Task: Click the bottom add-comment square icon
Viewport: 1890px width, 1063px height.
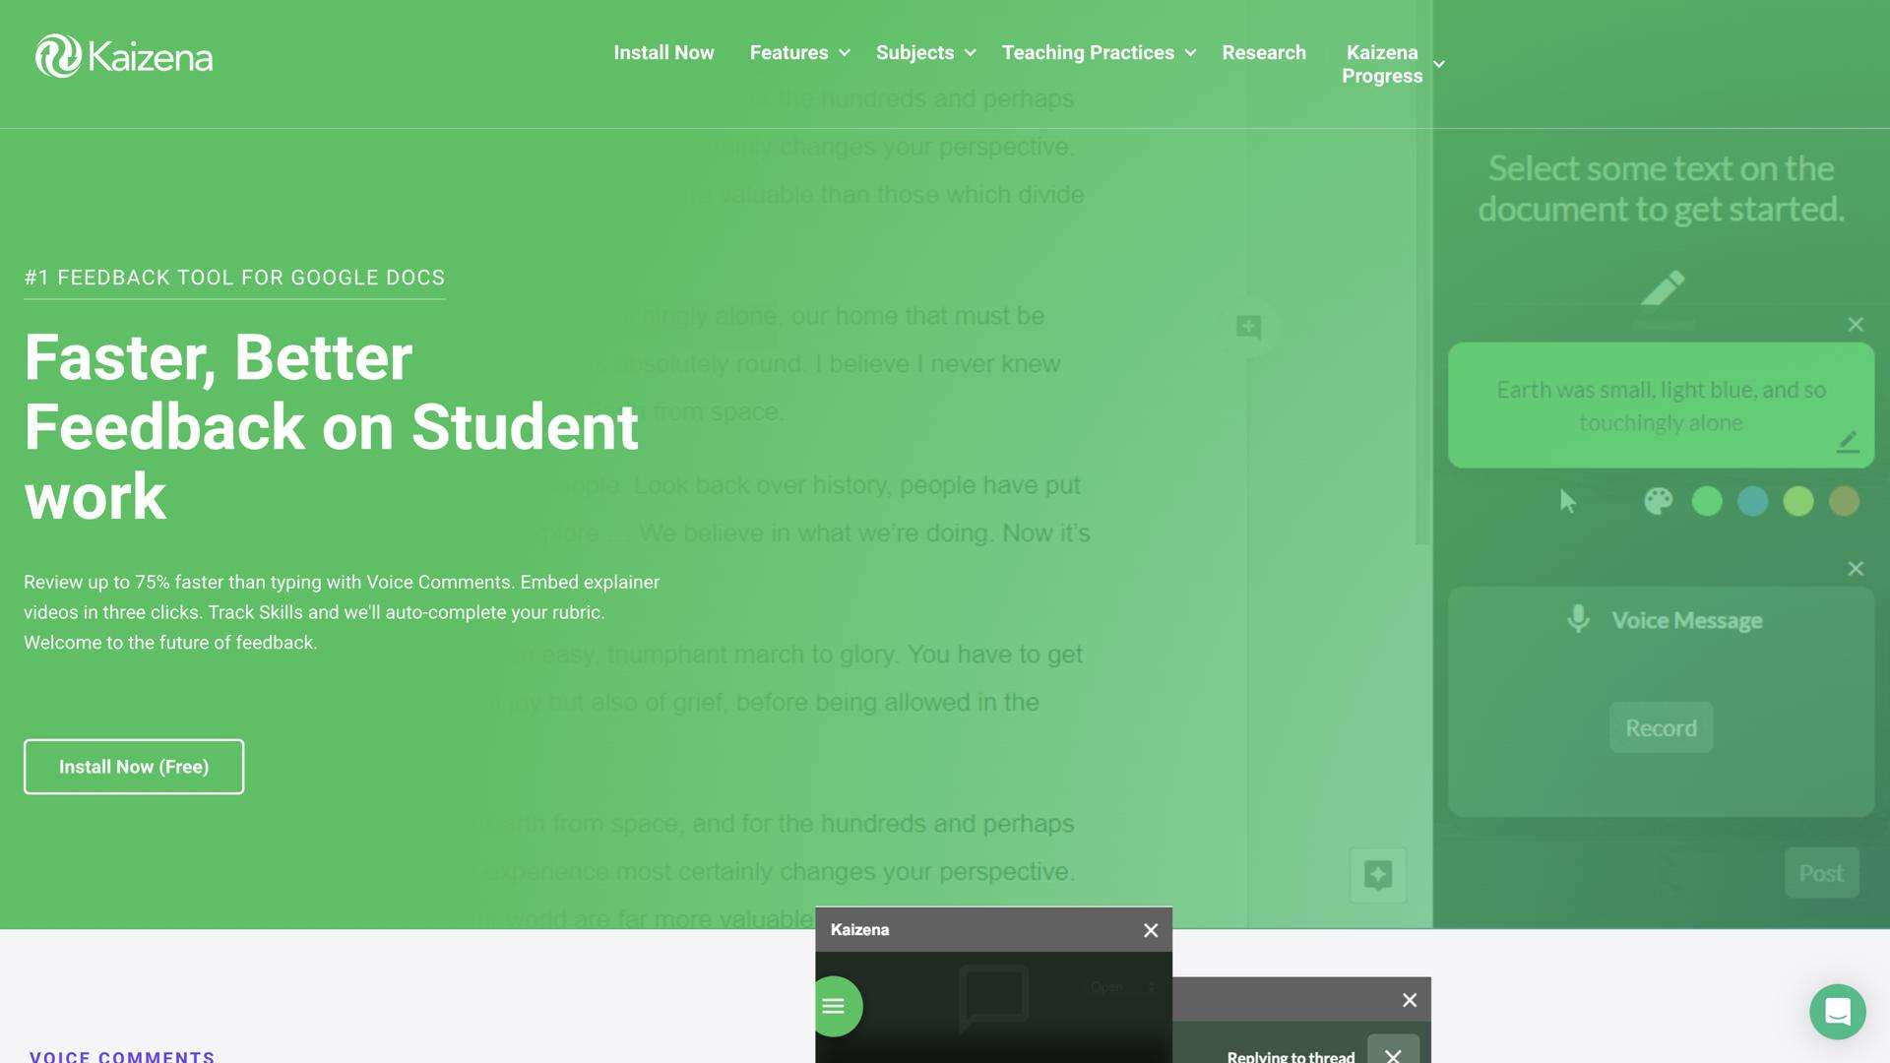Action: tap(1377, 874)
